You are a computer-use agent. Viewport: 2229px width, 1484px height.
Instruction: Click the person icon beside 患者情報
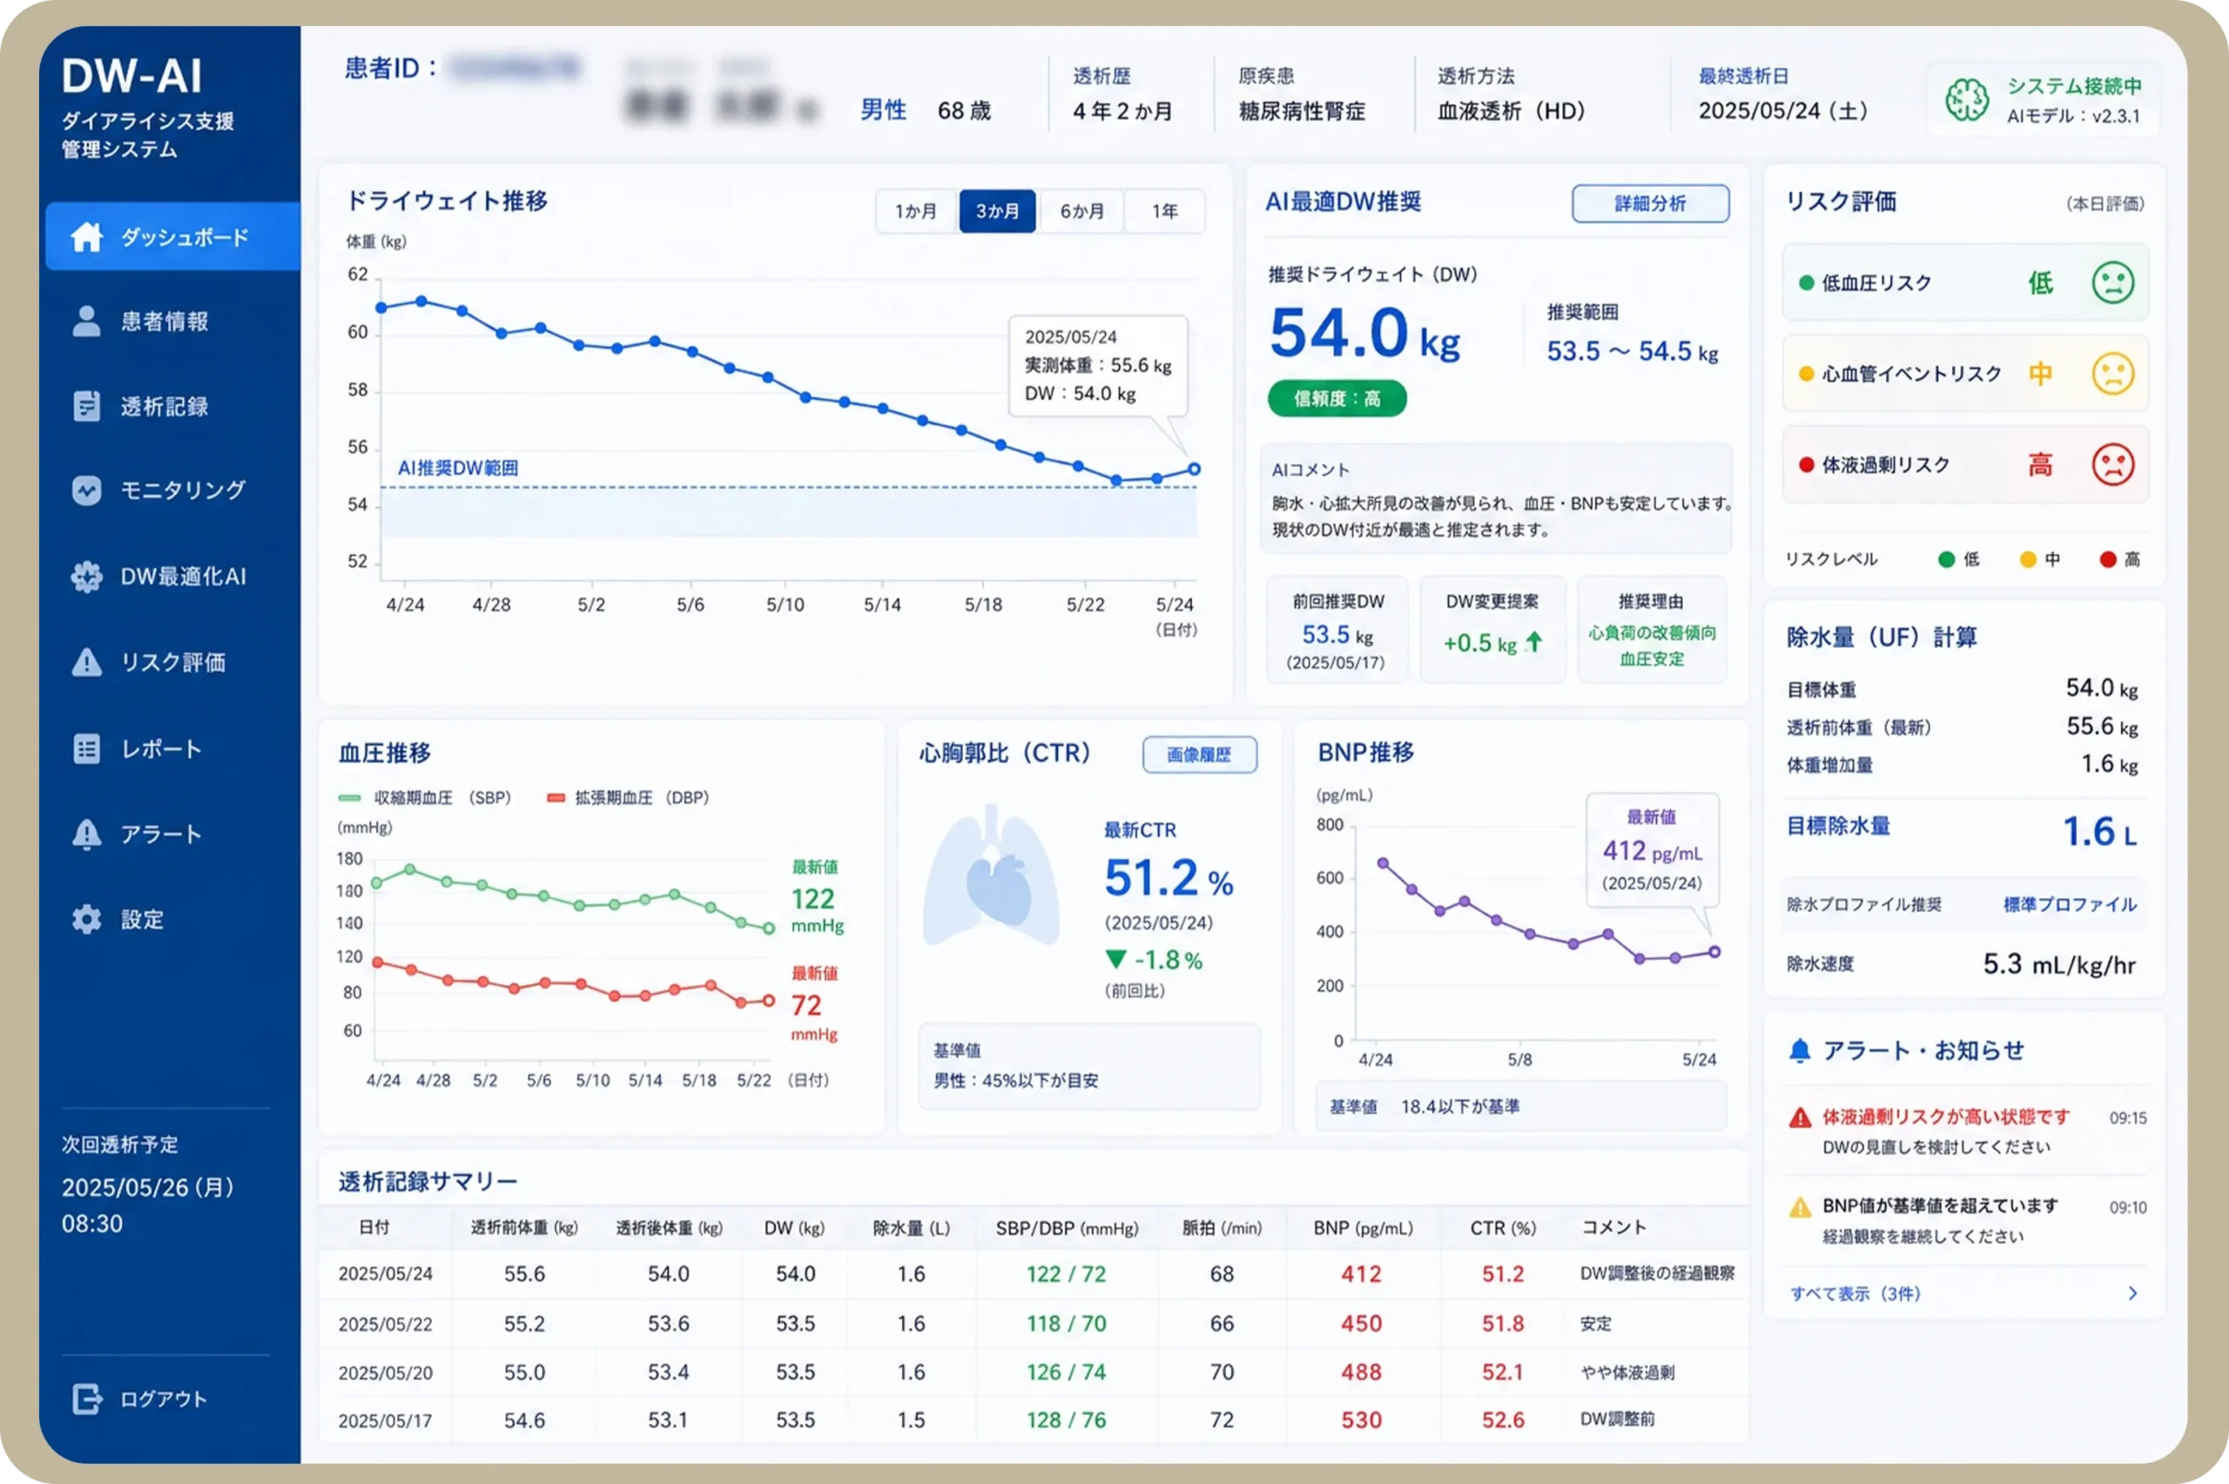point(87,321)
